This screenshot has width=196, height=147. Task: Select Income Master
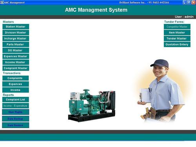tap(16, 62)
